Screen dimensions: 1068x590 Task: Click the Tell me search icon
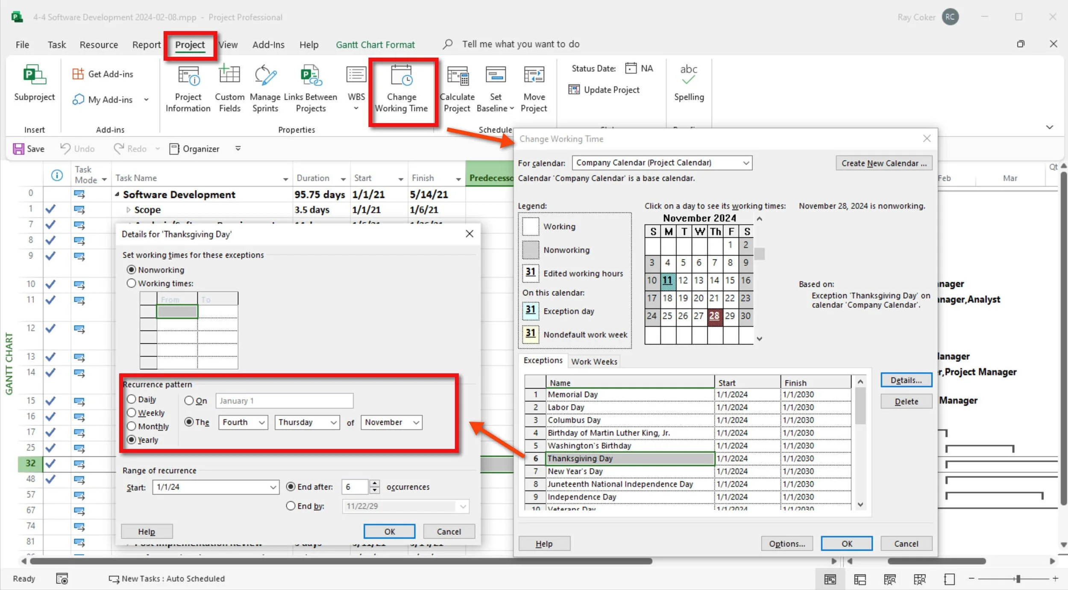point(447,44)
